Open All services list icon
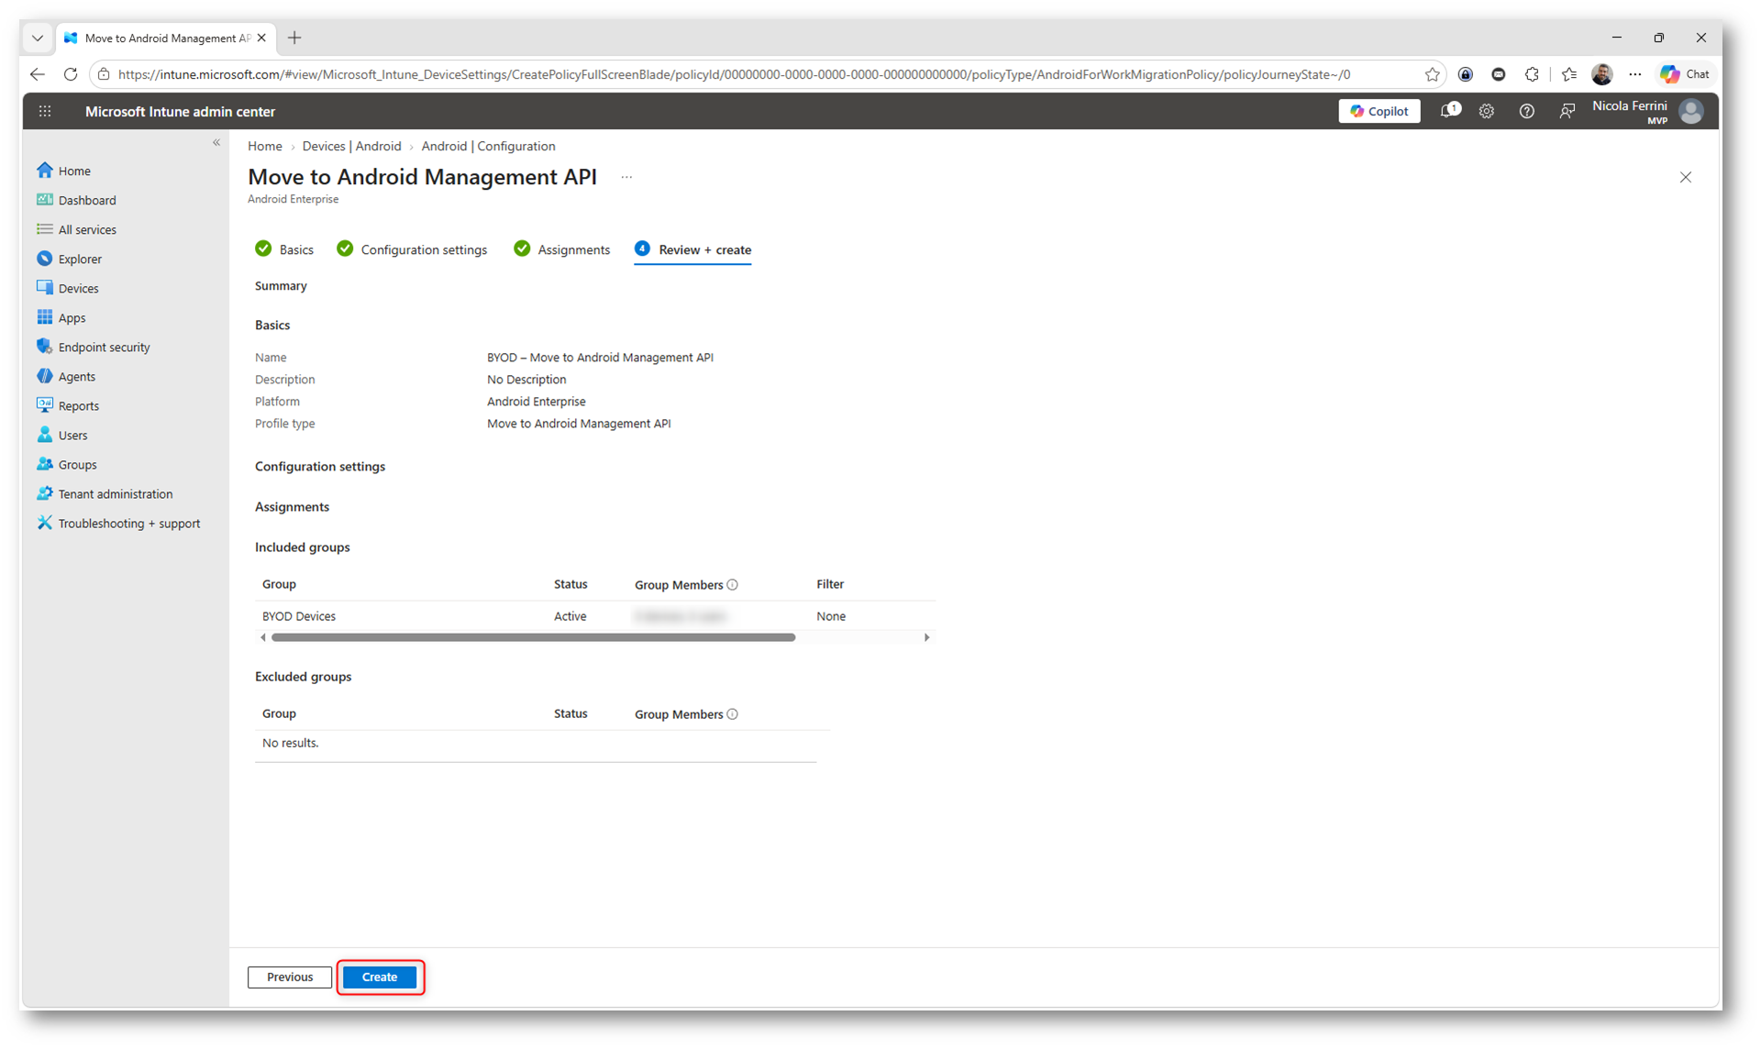The image size is (1761, 1049). pos(45,229)
